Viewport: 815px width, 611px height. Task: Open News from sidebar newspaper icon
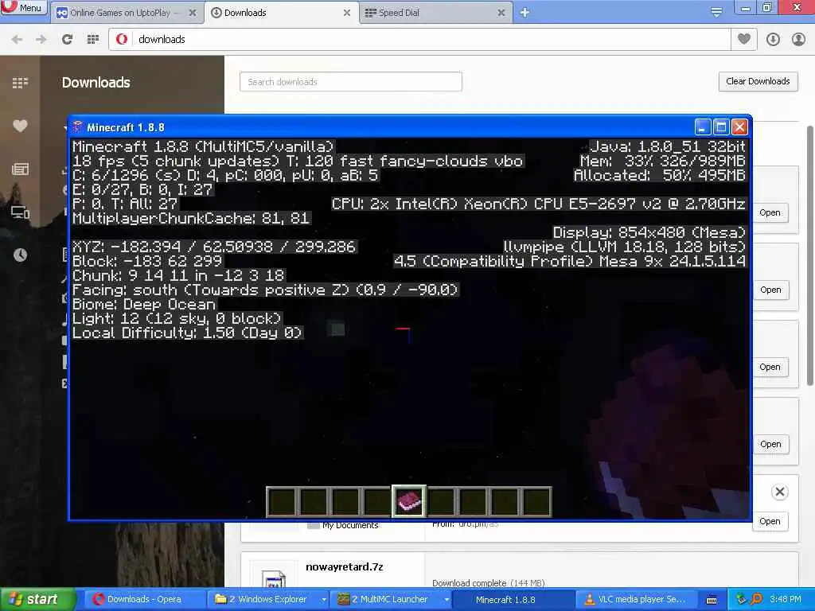pyautogui.click(x=20, y=169)
